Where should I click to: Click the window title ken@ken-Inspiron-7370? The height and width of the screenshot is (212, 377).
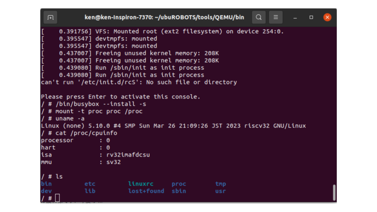164,17
